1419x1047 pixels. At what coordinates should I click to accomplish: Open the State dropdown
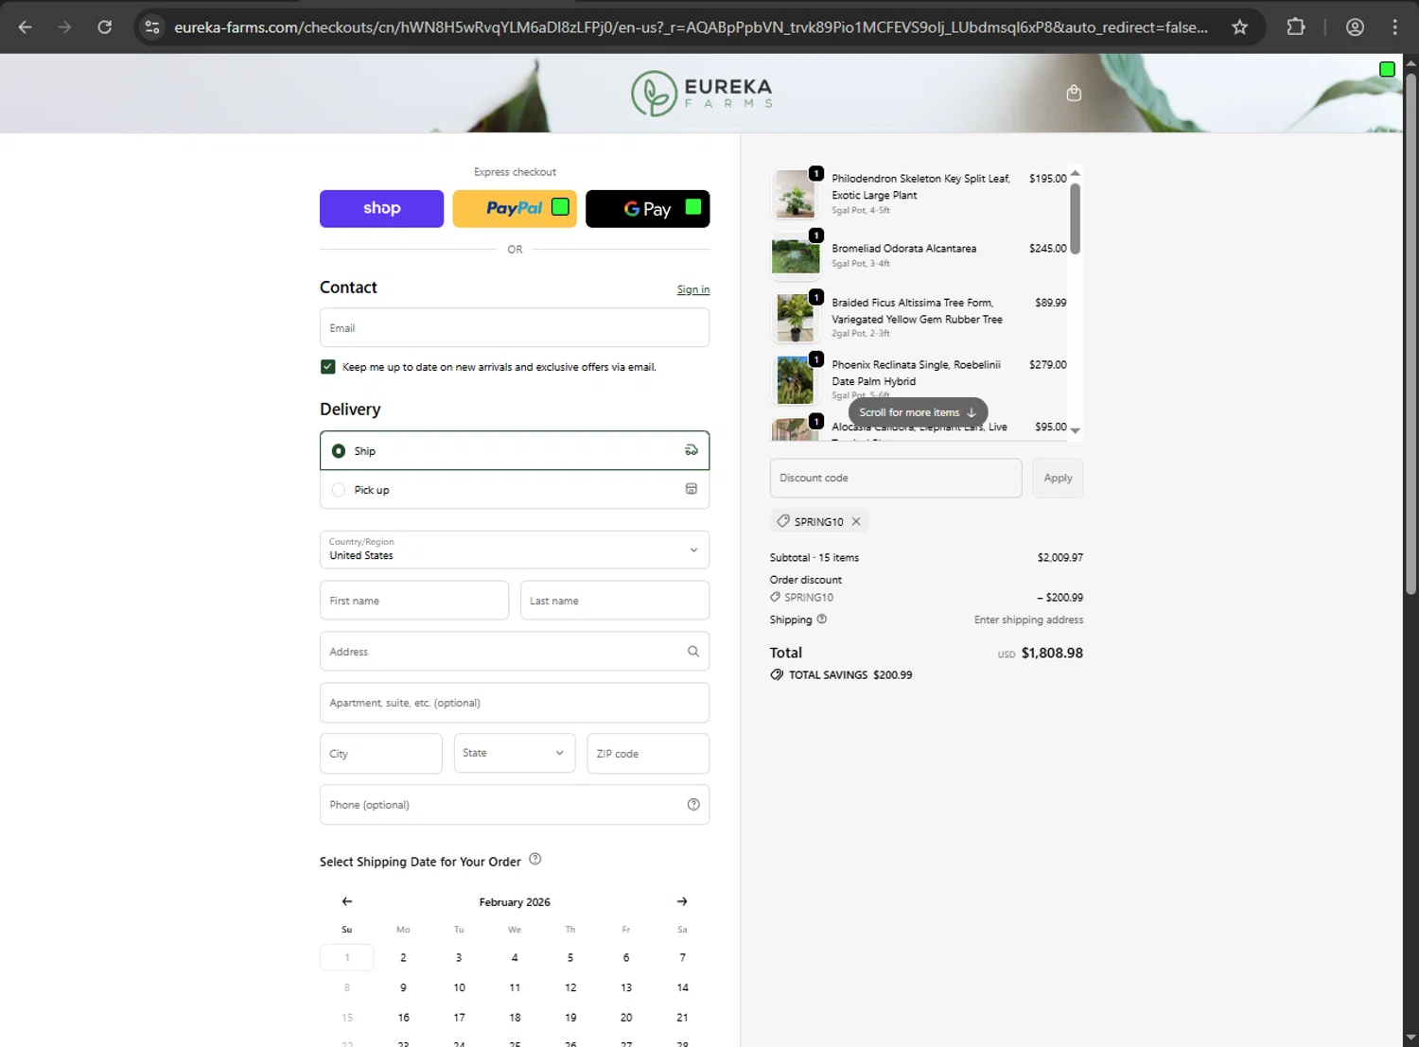[515, 754]
